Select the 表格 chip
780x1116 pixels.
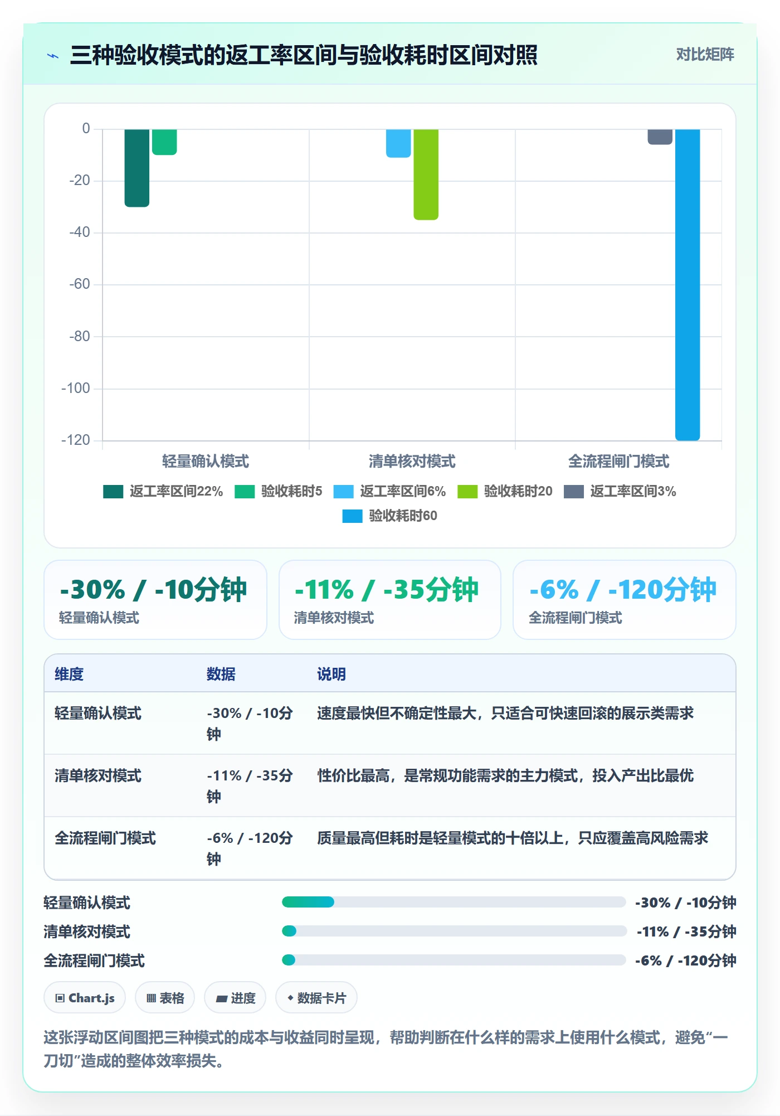pyautogui.click(x=165, y=998)
